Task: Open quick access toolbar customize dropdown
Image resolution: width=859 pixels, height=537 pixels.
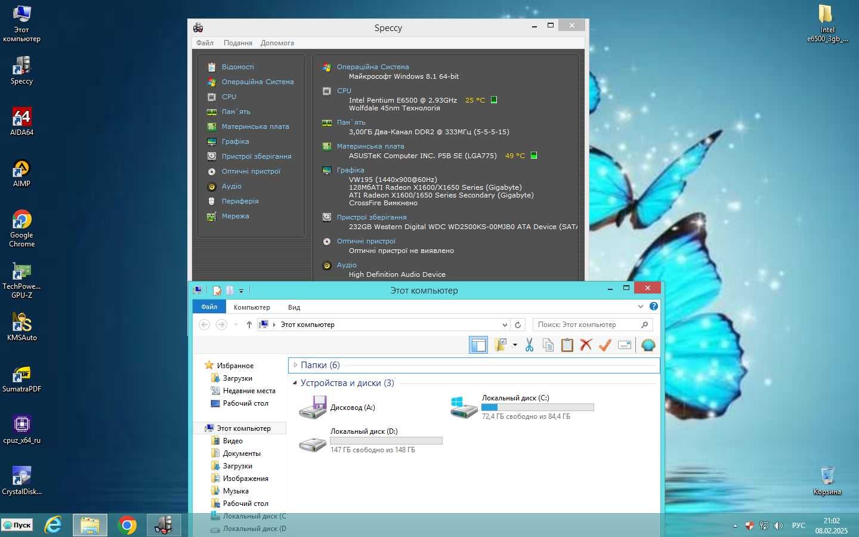Action: click(x=241, y=291)
